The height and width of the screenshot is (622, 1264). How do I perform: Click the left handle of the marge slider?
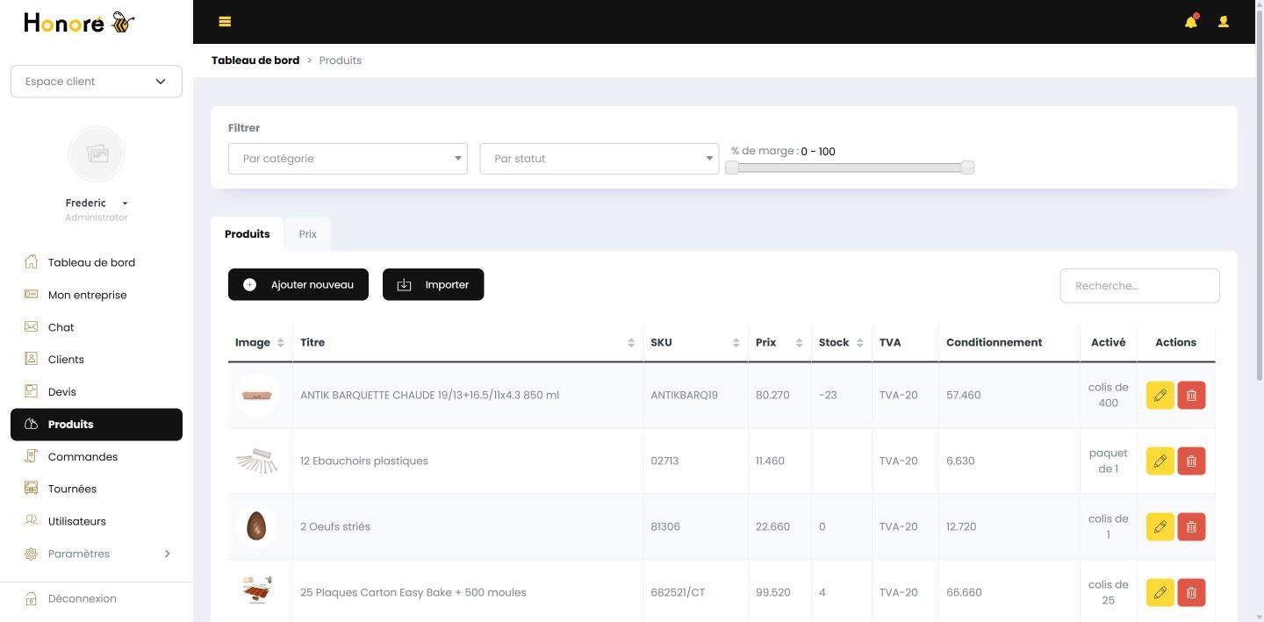pos(732,168)
